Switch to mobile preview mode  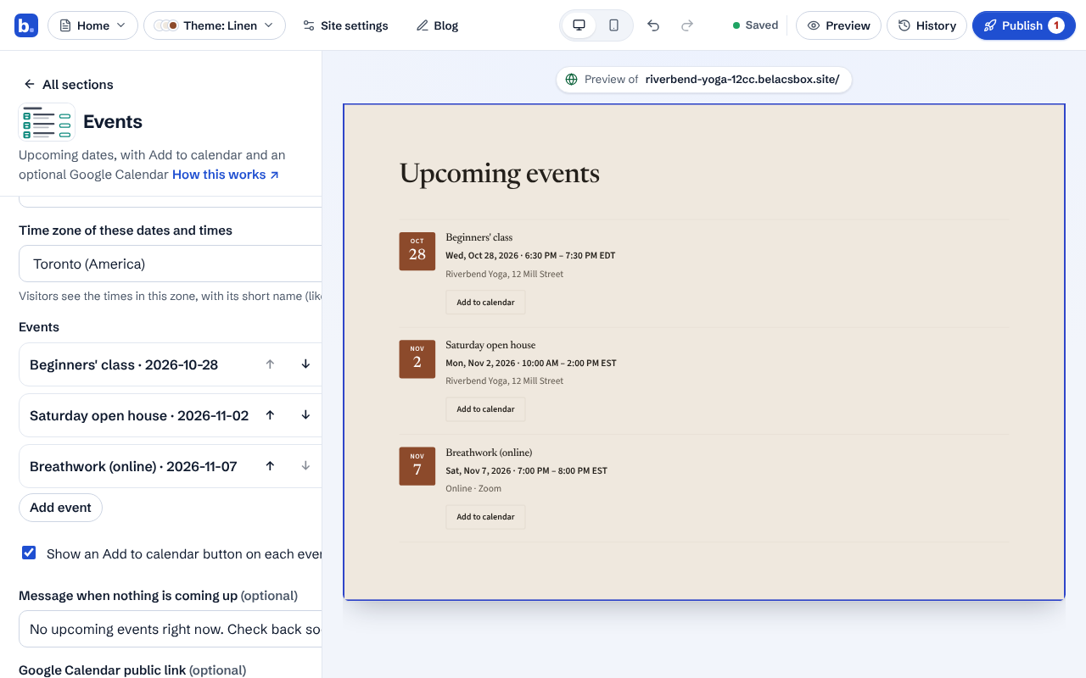pos(613,25)
